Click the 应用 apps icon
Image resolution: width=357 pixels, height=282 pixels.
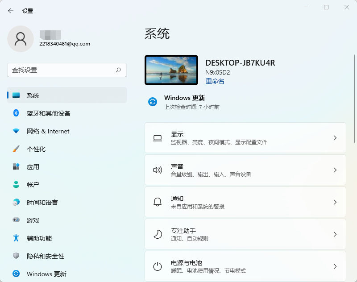pyautogui.click(x=16, y=166)
